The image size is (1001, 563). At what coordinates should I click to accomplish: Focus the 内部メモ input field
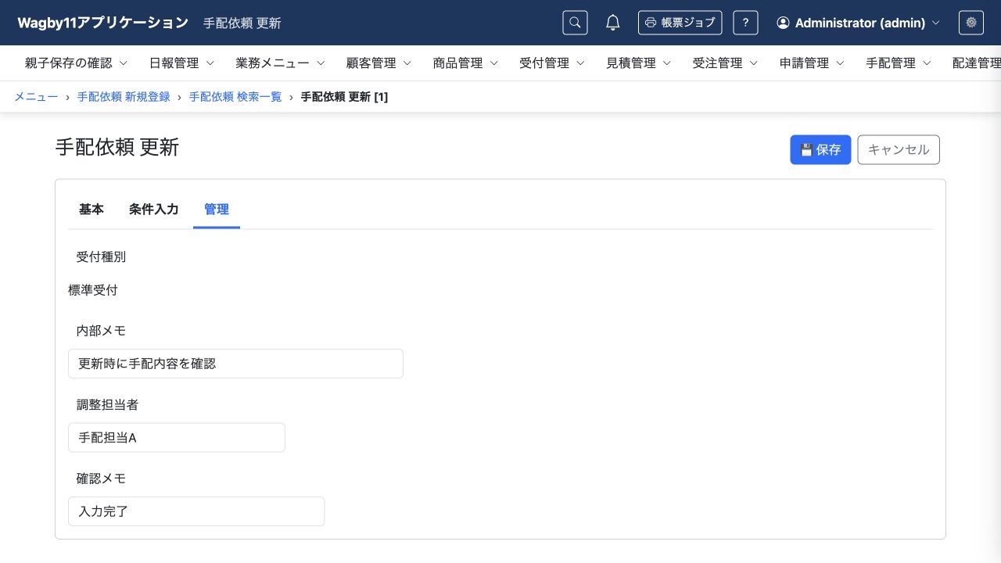235,364
